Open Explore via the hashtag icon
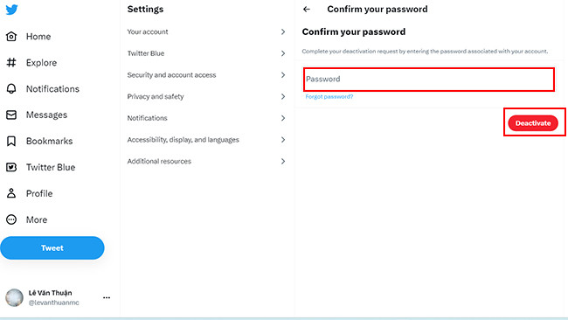This screenshot has height=320, width=568. 11,62
